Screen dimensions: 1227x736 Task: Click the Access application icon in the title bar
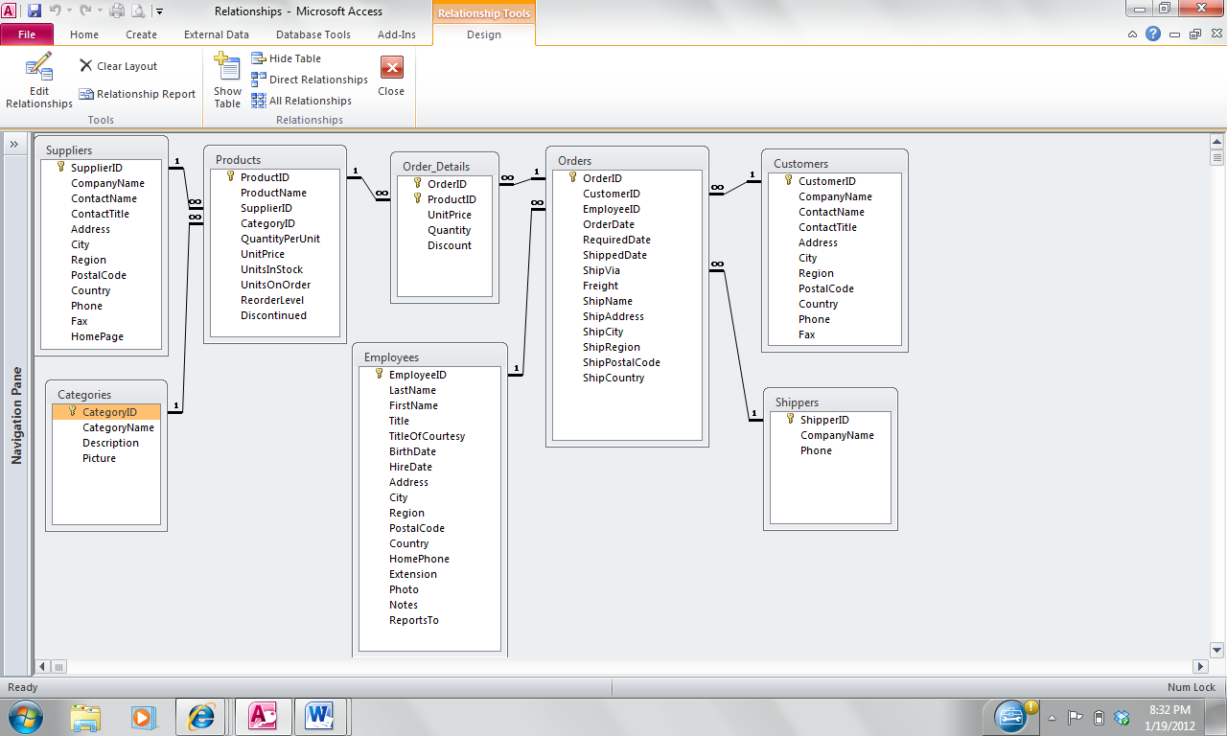(11, 11)
